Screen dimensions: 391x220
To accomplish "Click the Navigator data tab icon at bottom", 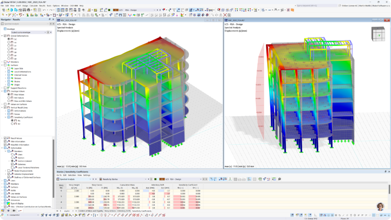I will click(x=3, y=211).
